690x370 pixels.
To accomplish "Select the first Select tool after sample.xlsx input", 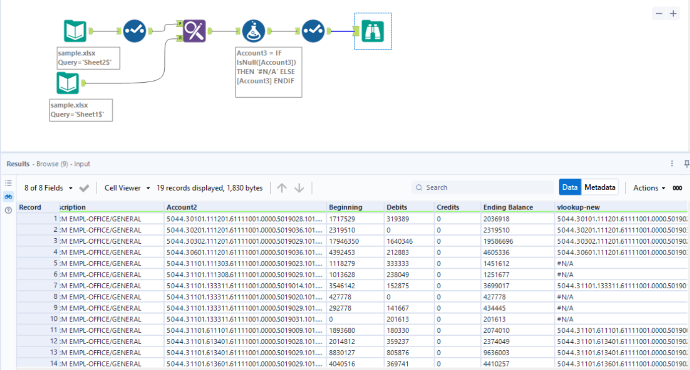I will click(134, 31).
